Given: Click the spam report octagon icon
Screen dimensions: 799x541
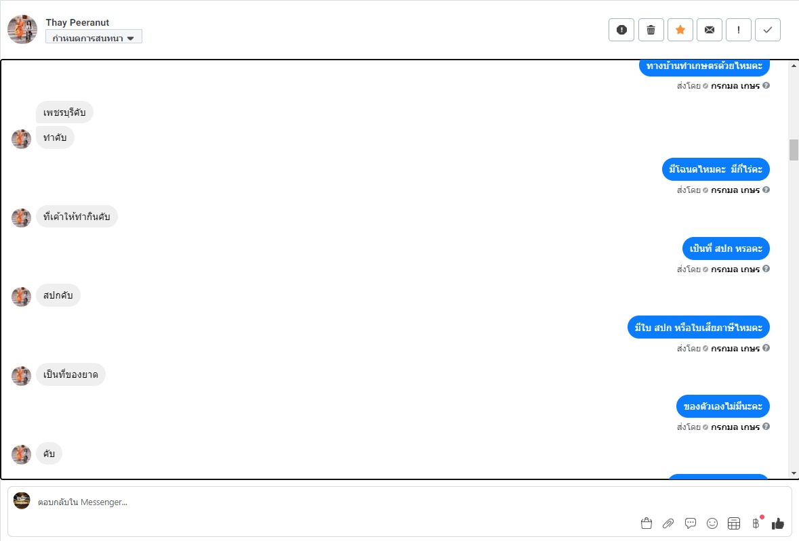Looking at the screenshot, I should pyautogui.click(x=621, y=30).
